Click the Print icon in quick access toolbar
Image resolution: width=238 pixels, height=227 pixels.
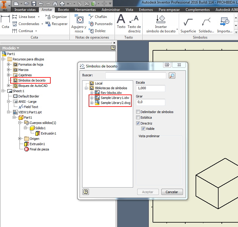62,3
